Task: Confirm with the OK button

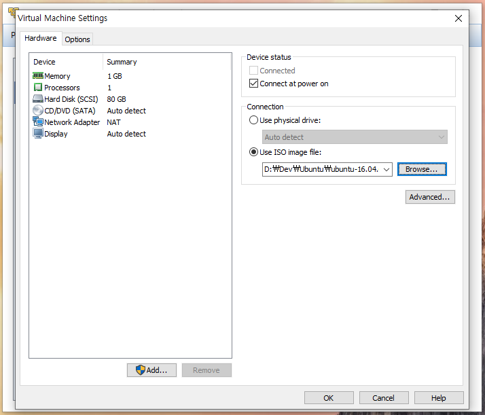Action: pos(329,398)
